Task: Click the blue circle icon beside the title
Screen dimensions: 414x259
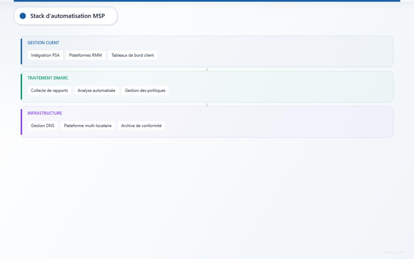Action: (22, 16)
